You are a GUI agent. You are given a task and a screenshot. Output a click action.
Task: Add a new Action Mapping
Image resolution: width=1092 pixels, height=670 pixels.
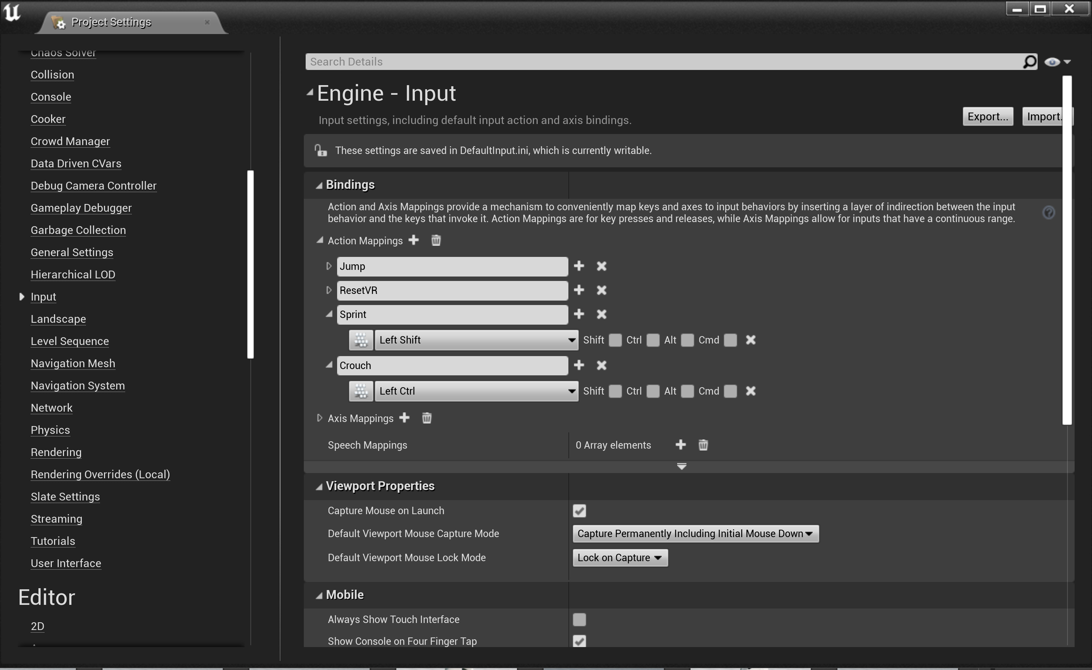[x=414, y=240]
